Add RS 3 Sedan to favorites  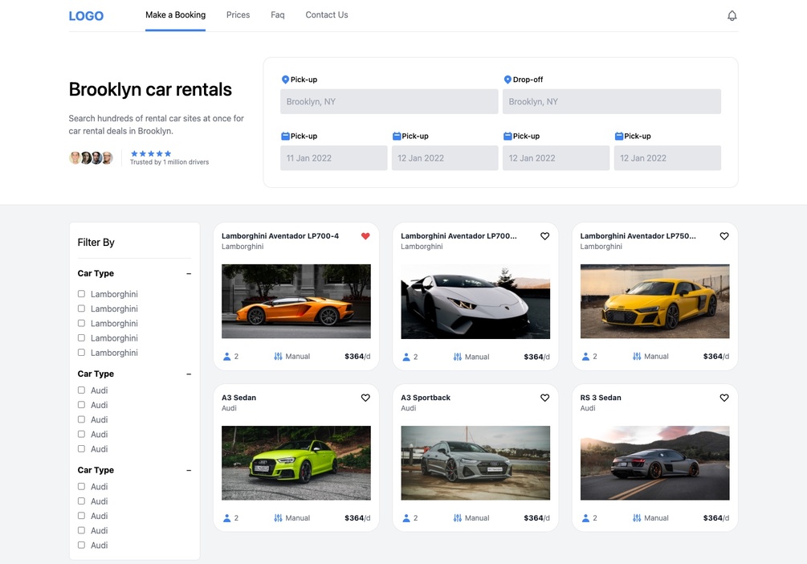tap(724, 398)
